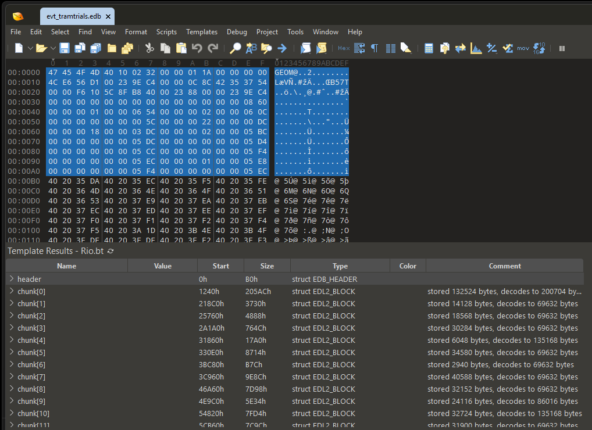Open the Calculator tool icon
The height and width of the screenshot is (430, 592).
click(x=429, y=48)
